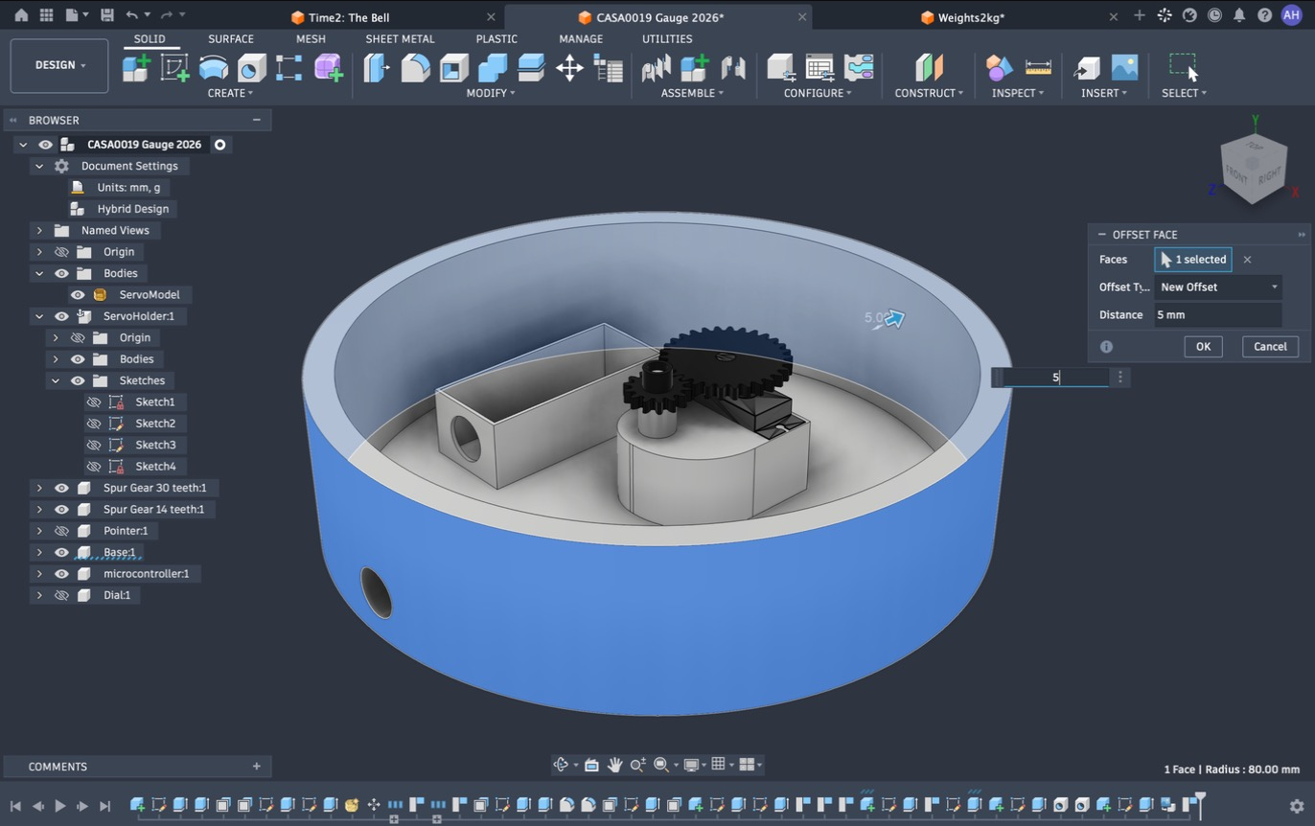Open the Offset Type dropdown
The width and height of the screenshot is (1315, 826).
tap(1218, 287)
